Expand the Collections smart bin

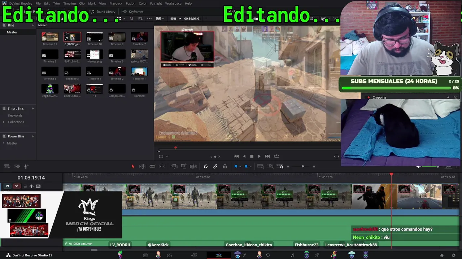(x=4, y=122)
